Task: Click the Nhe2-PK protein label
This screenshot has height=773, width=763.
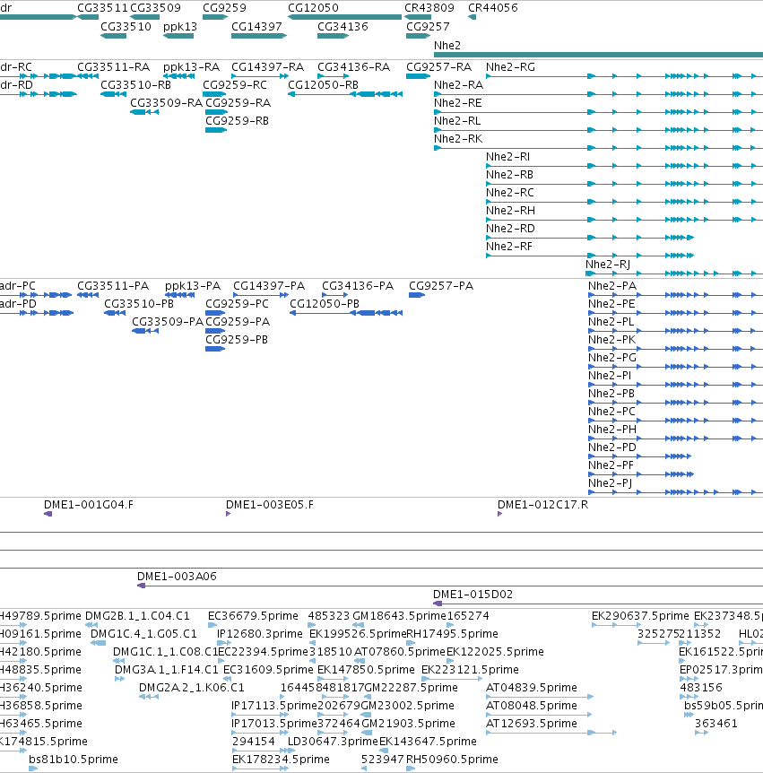Action: coord(611,340)
